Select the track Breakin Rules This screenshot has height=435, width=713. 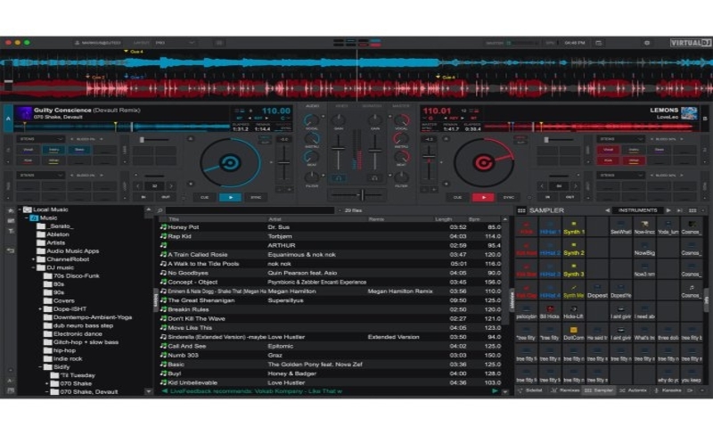coord(332,309)
